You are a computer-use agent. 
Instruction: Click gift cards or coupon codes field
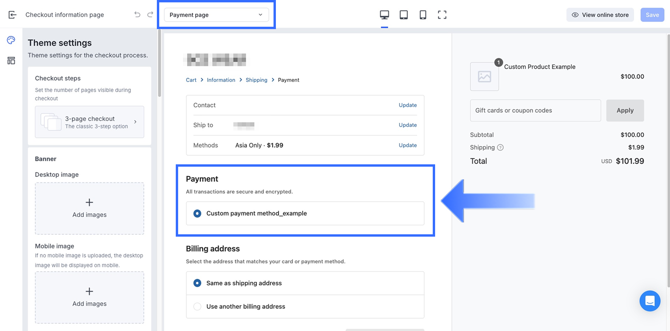[x=535, y=110]
